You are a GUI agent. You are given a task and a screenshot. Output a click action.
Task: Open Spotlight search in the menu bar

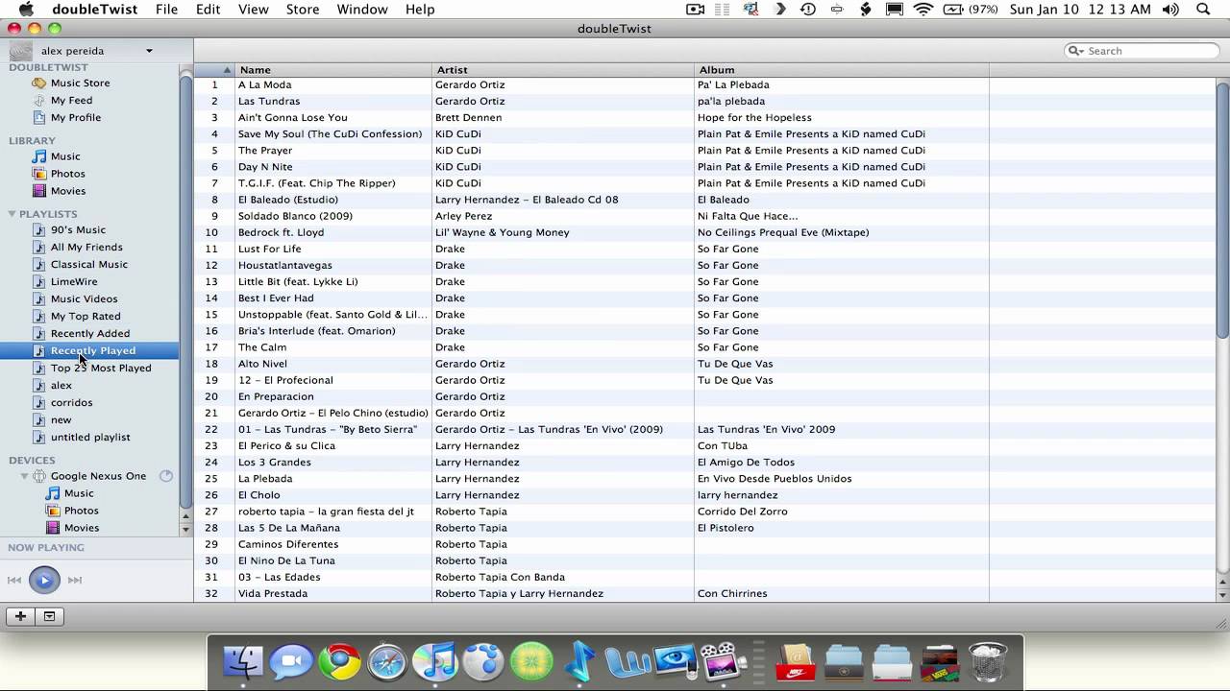click(1203, 10)
